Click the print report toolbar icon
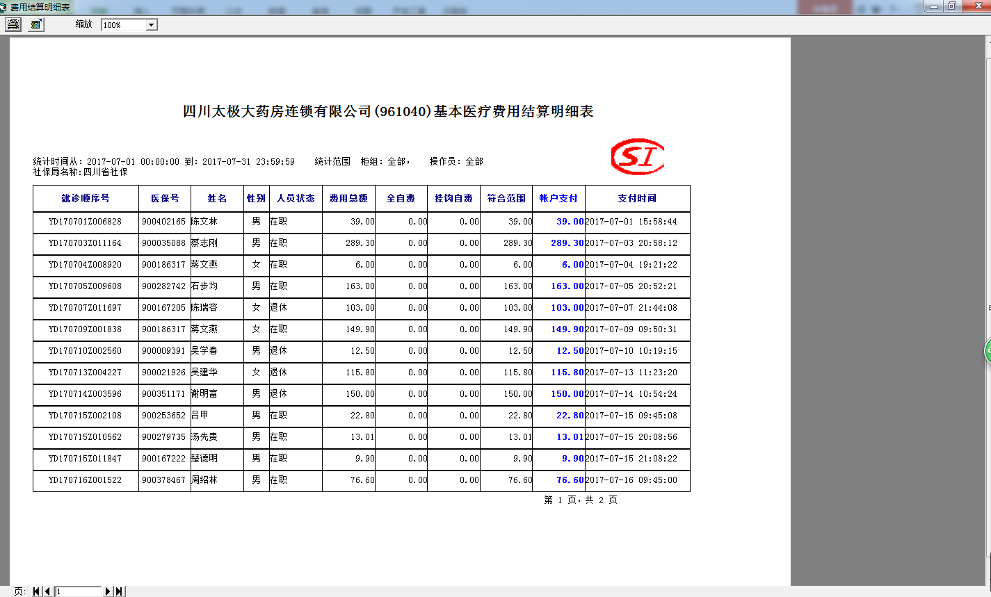 pos(13,24)
